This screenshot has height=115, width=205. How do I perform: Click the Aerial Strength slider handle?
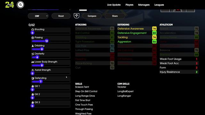click(x=32, y=73)
